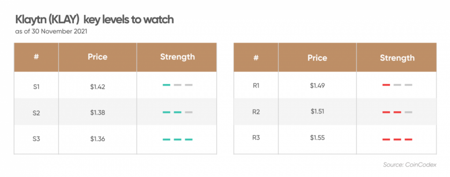The width and height of the screenshot is (450, 177).
Task: Select the $1.36 price cell
Action: click(97, 139)
